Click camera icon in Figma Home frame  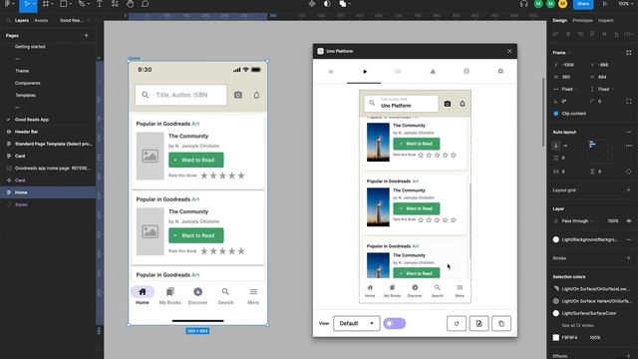pos(238,95)
